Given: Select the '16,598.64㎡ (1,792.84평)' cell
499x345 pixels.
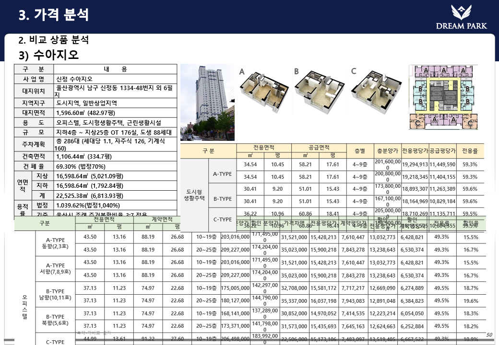Looking at the screenshot, I should click(x=115, y=185).
